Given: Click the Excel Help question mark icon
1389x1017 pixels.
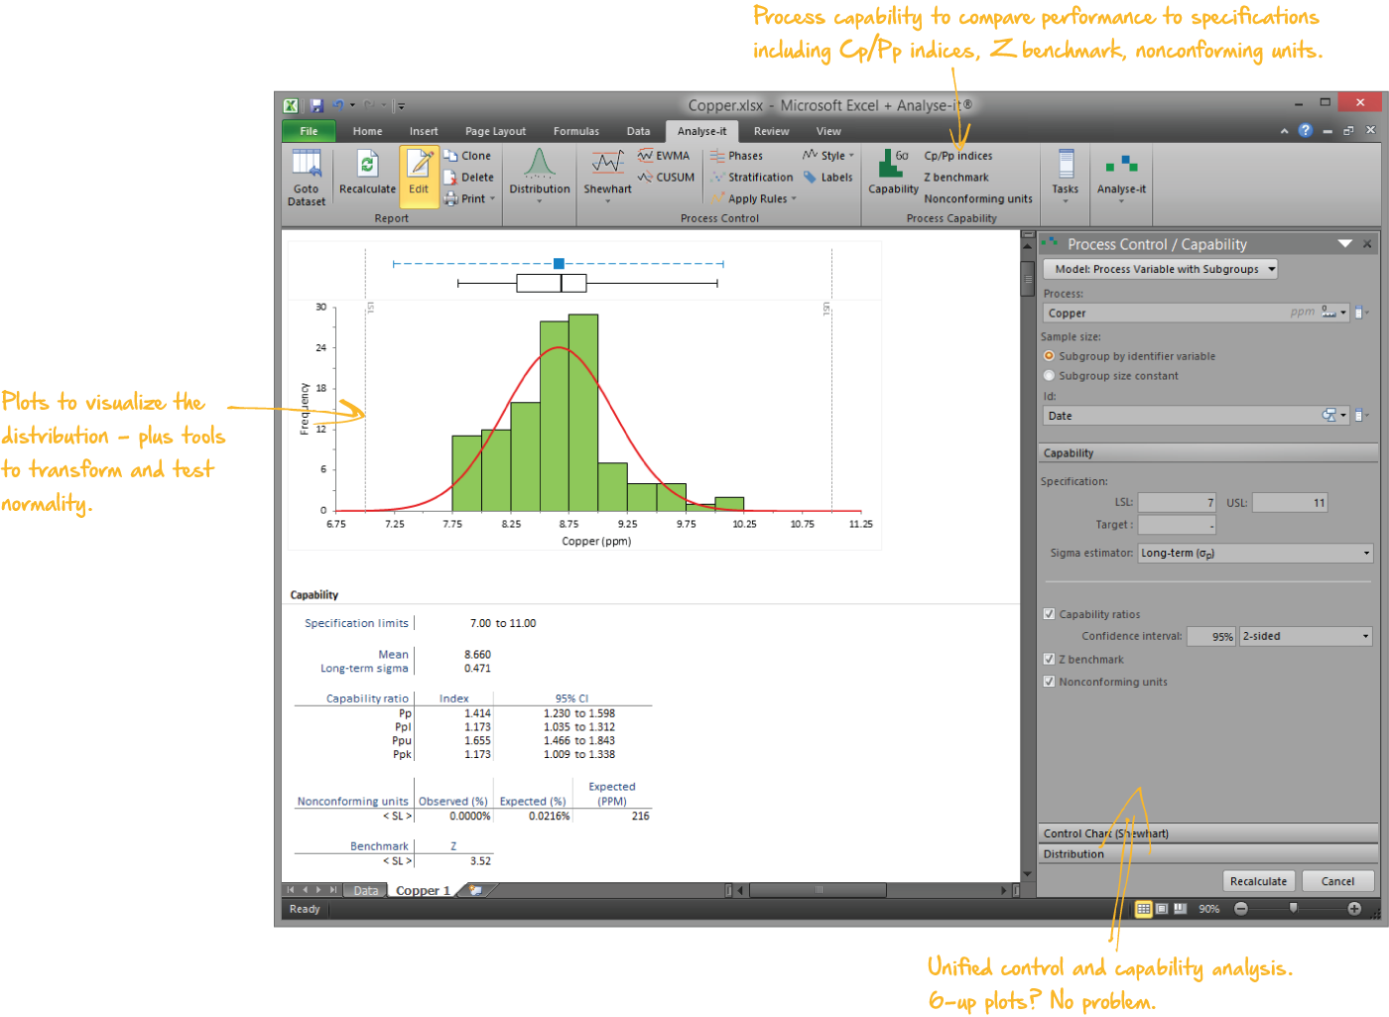Looking at the screenshot, I should (1305, 130).
